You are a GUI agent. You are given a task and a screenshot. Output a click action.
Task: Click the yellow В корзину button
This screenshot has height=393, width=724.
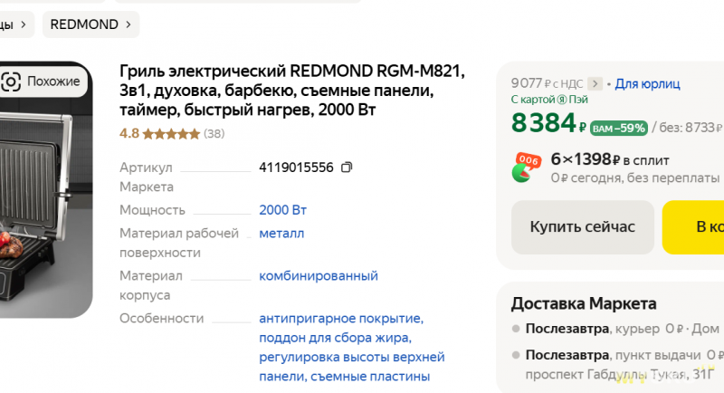(693, 226)
